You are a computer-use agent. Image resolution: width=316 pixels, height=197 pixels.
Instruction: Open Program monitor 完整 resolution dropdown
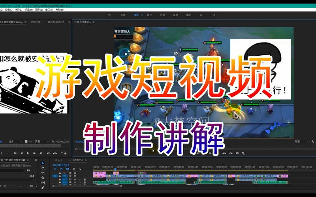coord(302,141)
